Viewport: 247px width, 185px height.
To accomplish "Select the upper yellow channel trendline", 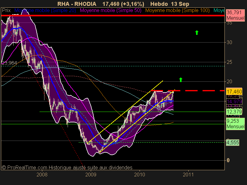I will (125, 112).
